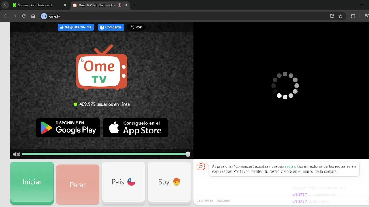Click the browser back arrow
The width and height of the screenshot is (369, 207).
(x=6, y=16)
